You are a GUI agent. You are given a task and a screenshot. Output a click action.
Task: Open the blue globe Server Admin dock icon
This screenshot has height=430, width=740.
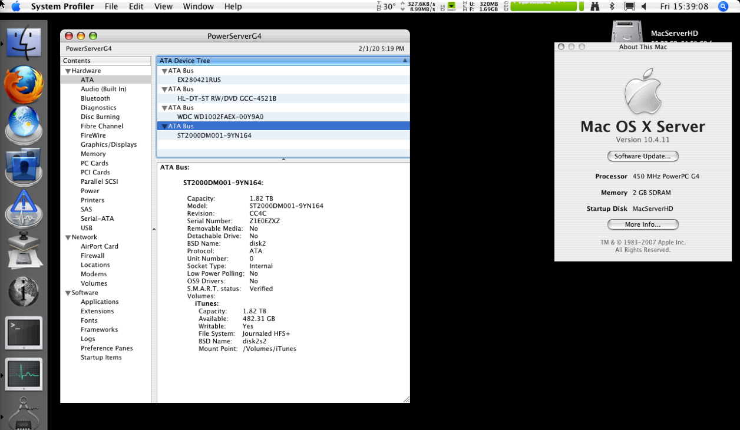(24, 125)
